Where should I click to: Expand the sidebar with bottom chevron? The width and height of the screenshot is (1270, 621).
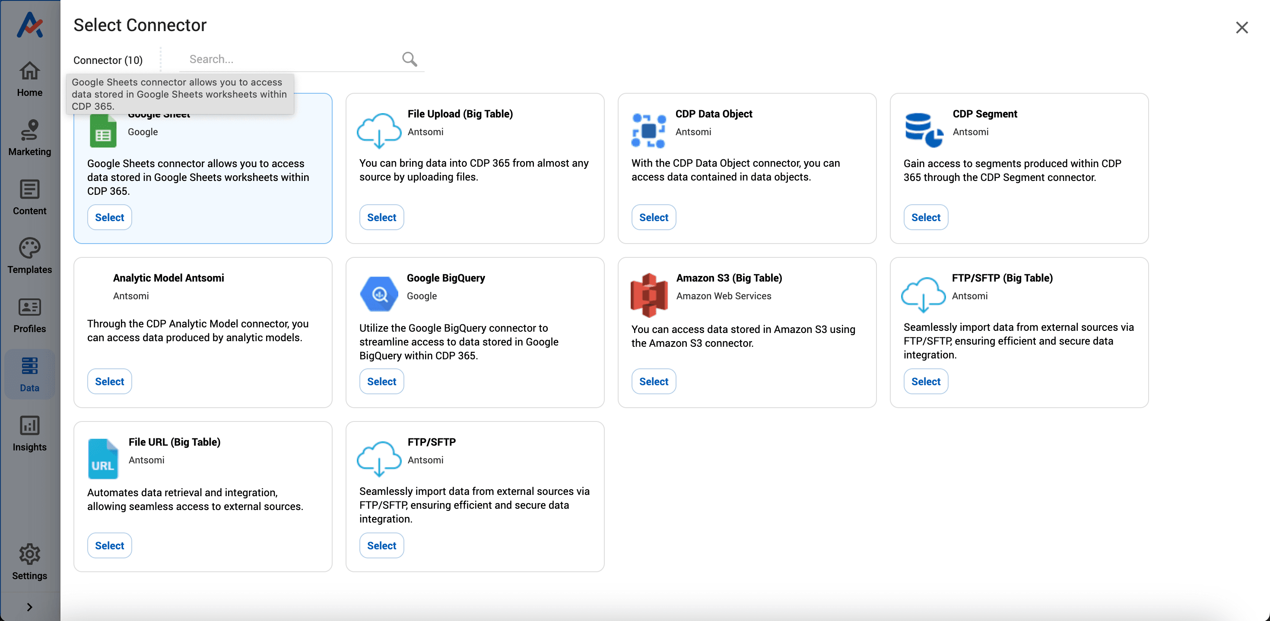(29, 607)
